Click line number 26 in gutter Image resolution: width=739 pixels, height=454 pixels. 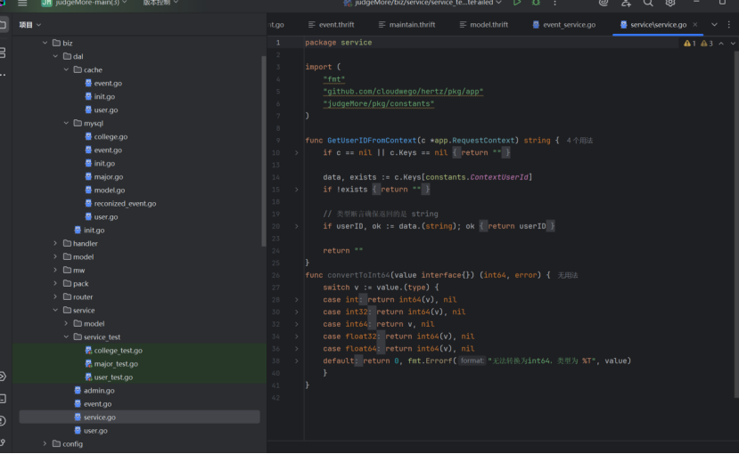pos(275,275)
